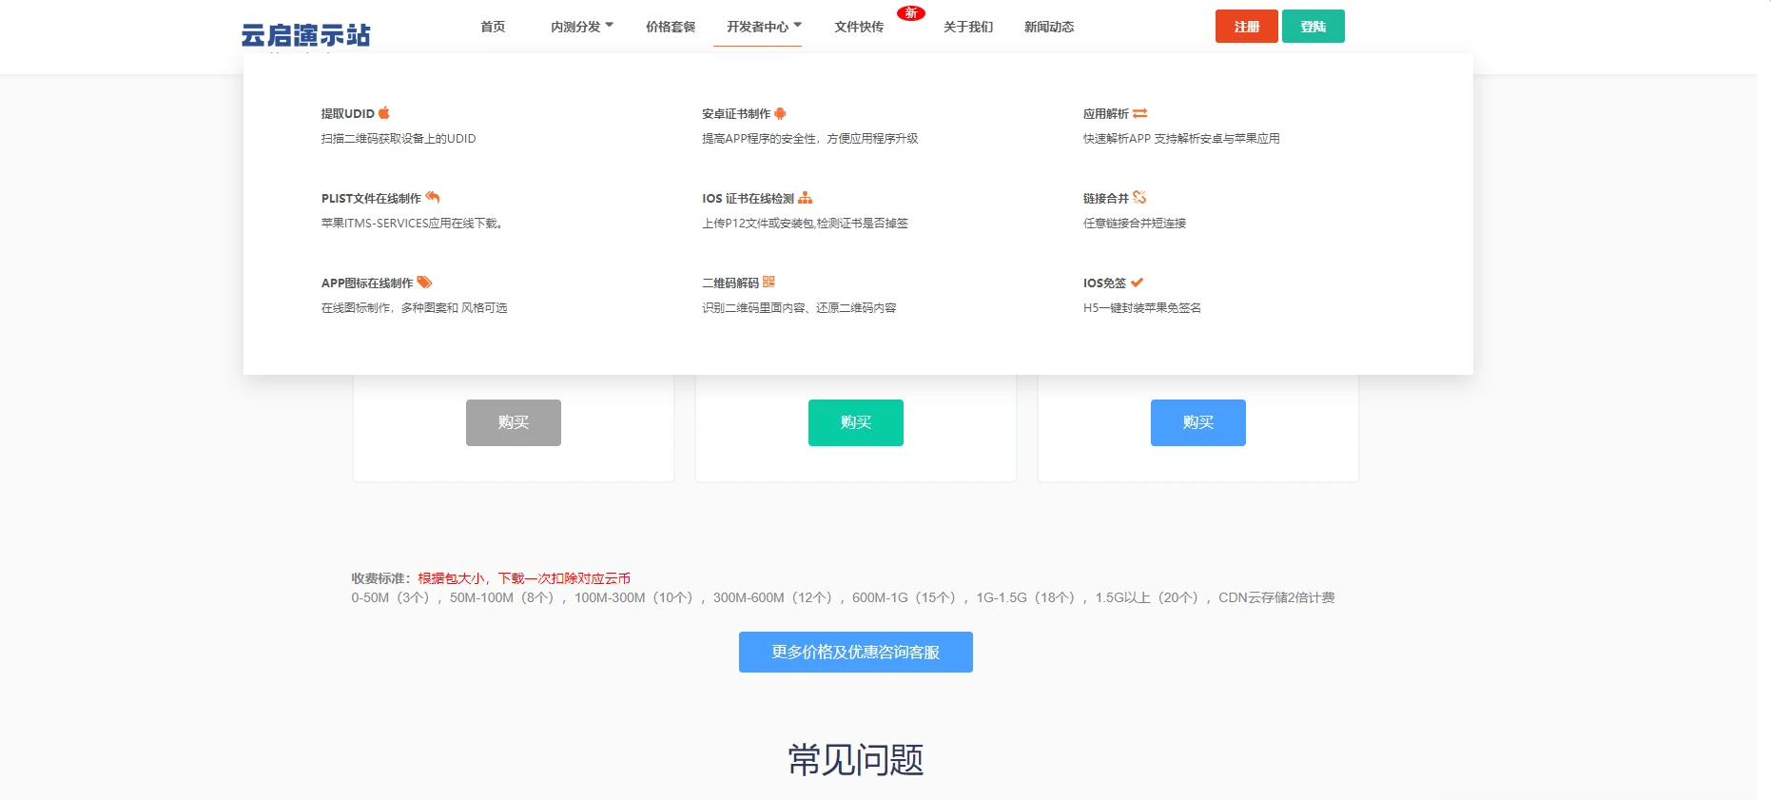Click the broken link icon beside 链接合并

click(x=1139, y=198)
